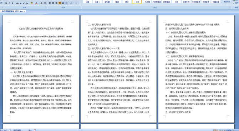This screenshot has width=239, height=131.
Task: Toggle bold formatting
Action: coord(6,3)
